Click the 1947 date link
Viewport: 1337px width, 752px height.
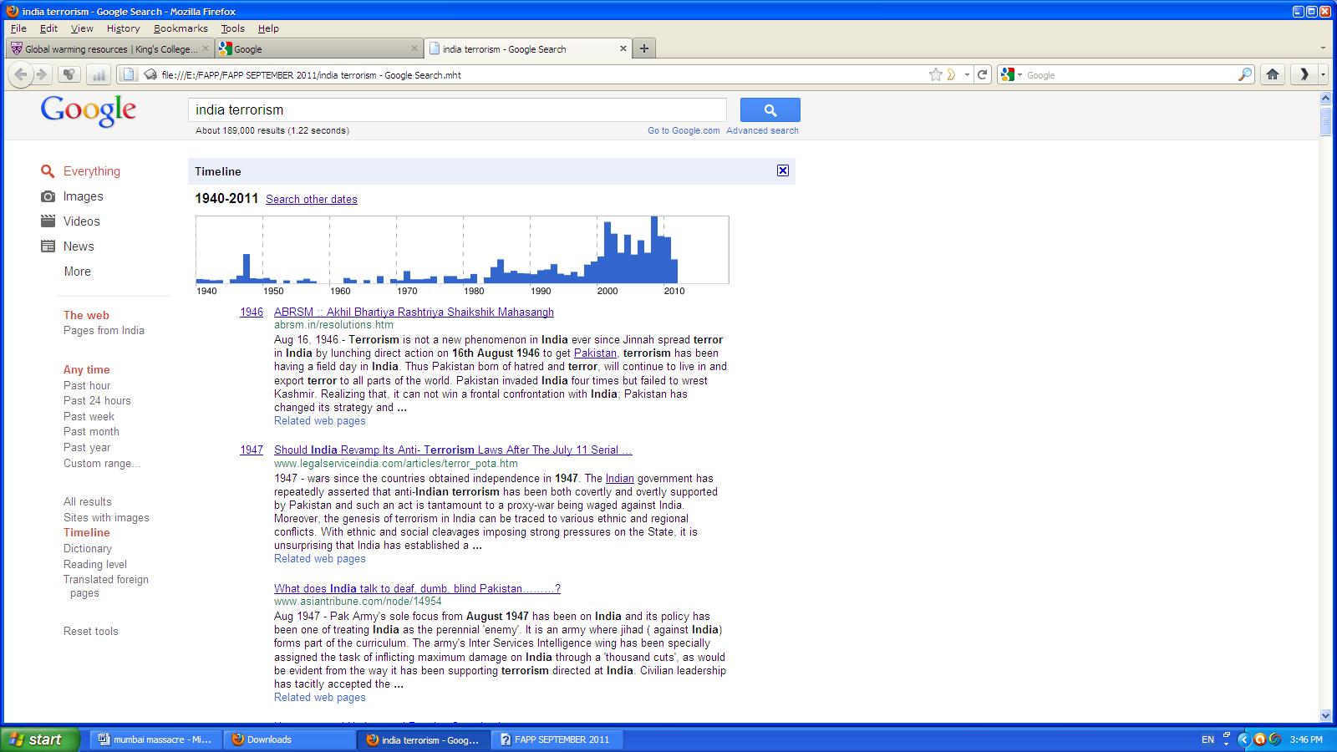252,450
